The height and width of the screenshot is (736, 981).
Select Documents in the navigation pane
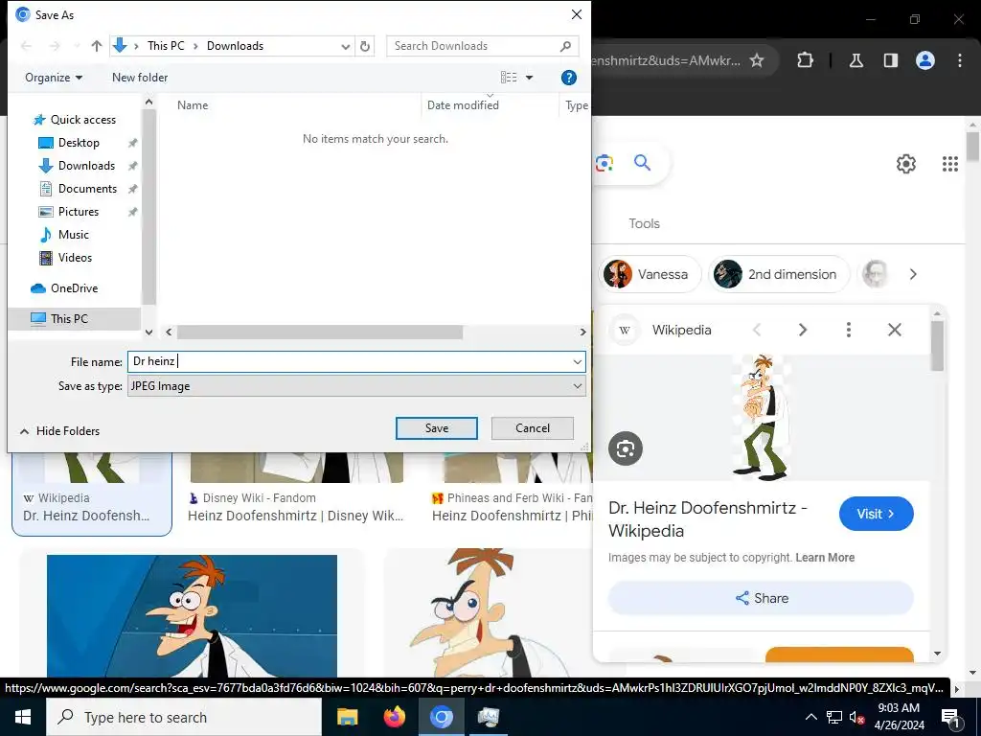click(87, 189)
